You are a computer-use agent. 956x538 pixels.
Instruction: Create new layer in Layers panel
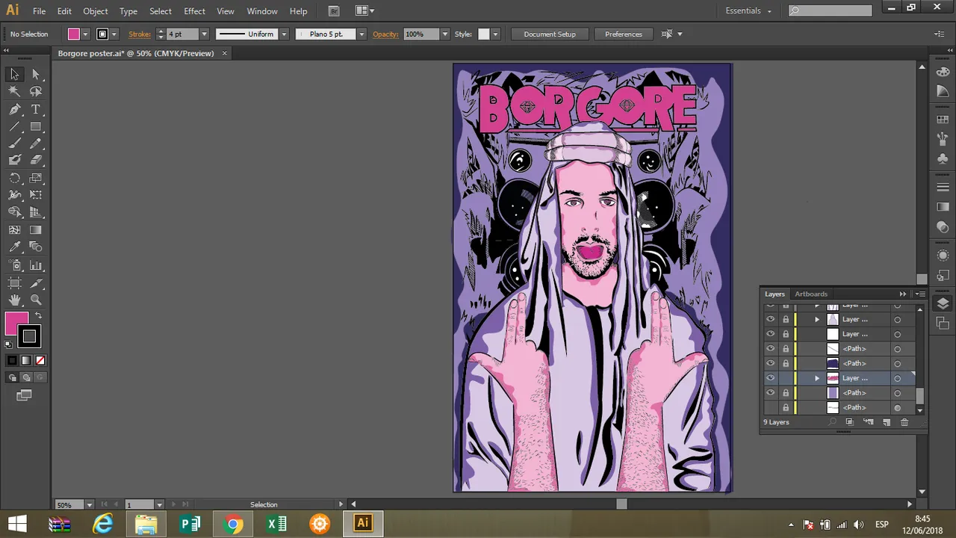887,422
